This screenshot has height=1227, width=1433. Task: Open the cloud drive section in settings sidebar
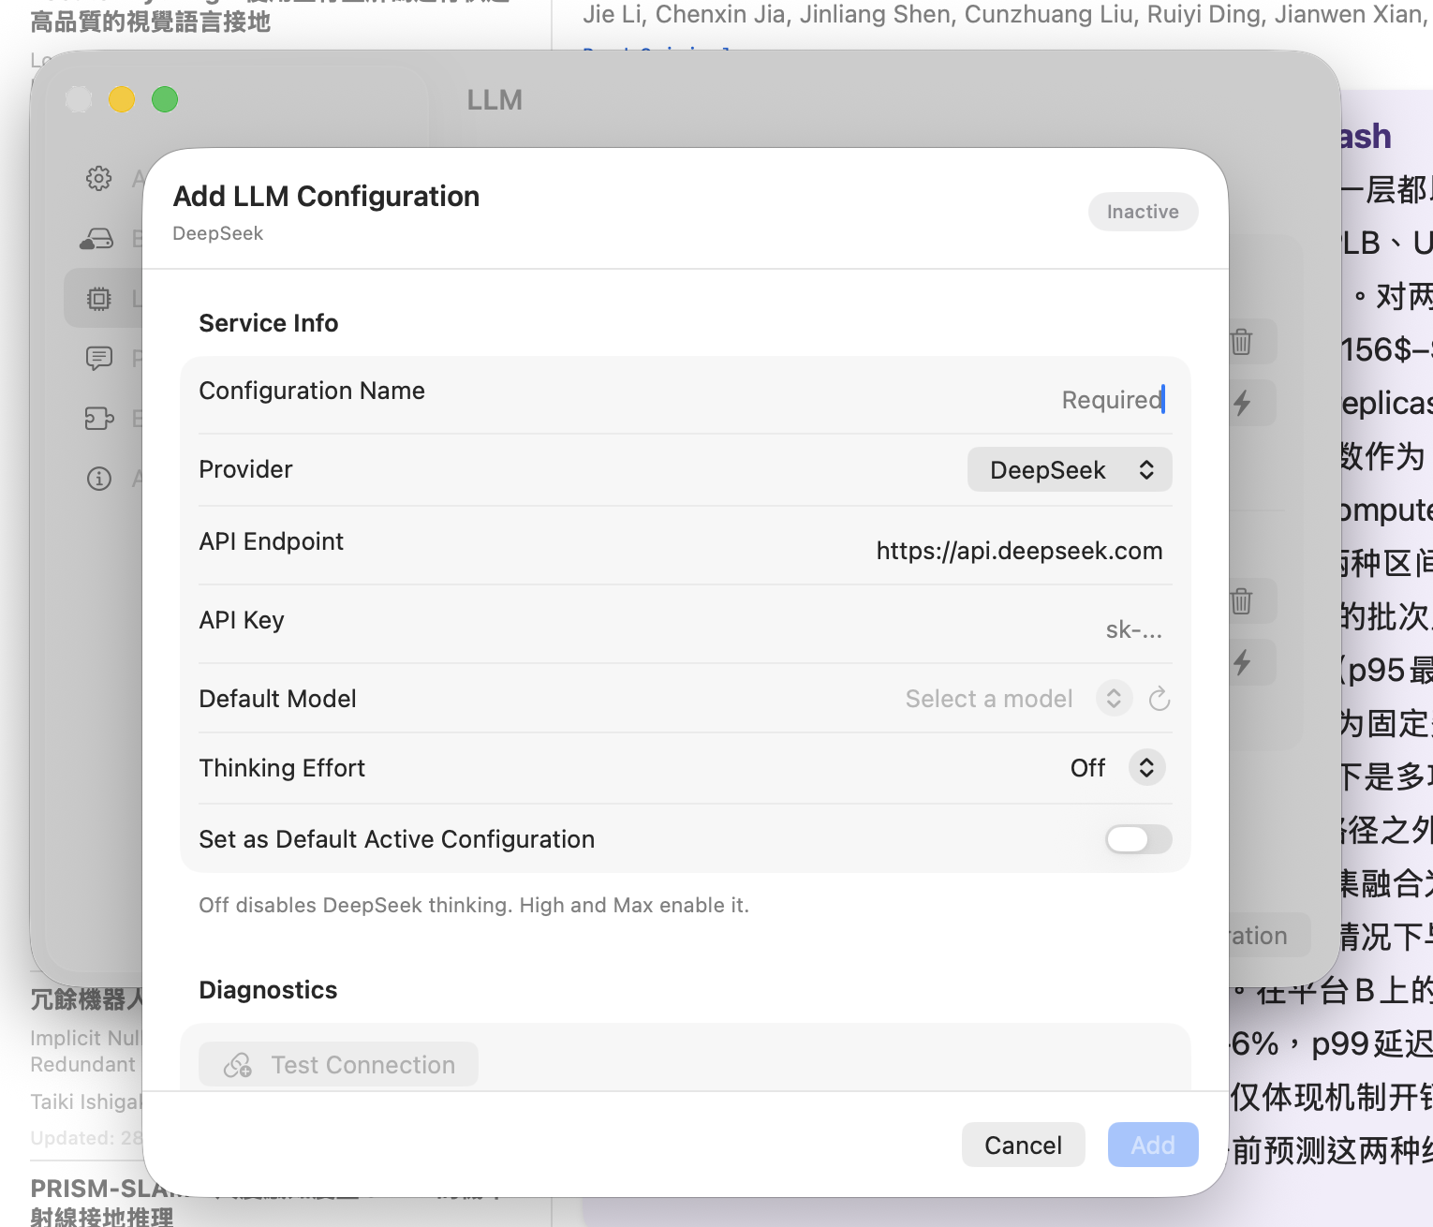[96, 239]
